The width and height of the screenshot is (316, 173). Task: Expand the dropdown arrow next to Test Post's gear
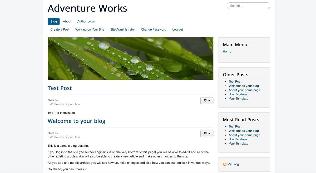coord(209,101)
